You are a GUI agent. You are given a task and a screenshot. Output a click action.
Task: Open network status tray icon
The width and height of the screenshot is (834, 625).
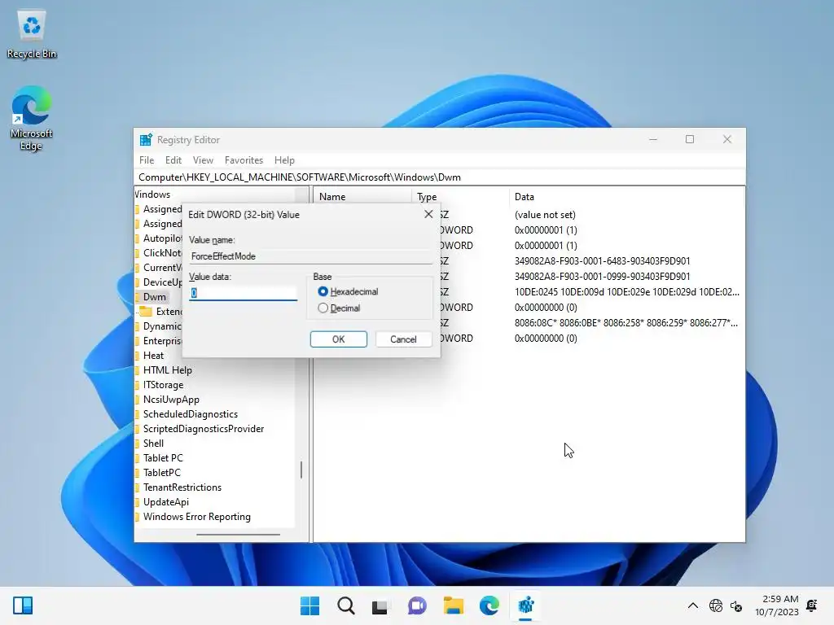[715, 605]
